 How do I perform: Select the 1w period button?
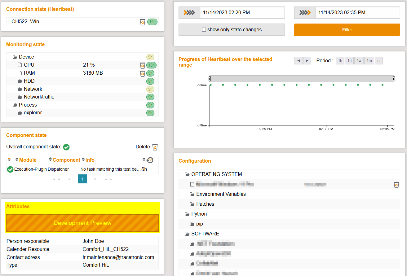tap(359, 61)
